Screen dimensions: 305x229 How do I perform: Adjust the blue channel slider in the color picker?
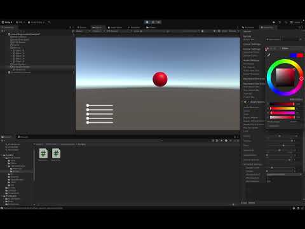coord(282,113)
